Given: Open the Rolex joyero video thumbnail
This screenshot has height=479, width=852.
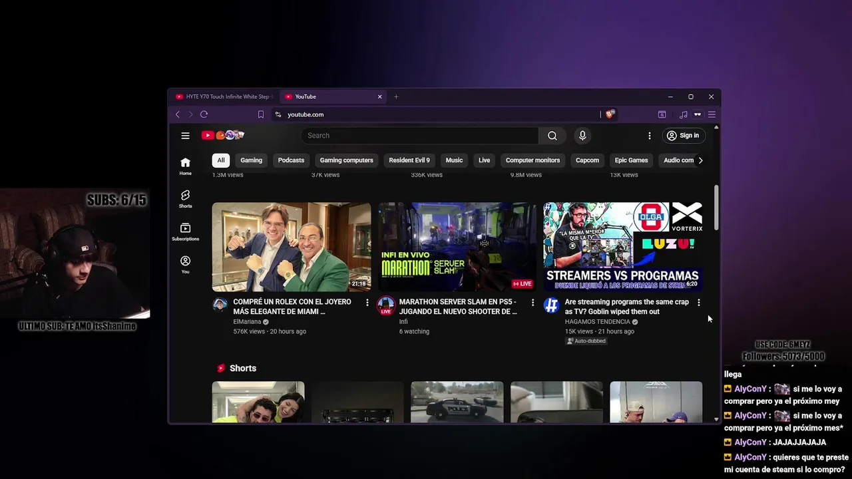Looking at the screenshot, I should pyautogui.click(x=292, y=247).
